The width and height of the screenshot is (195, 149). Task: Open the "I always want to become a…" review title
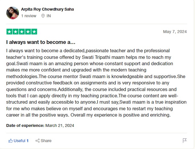coord(41,42)
